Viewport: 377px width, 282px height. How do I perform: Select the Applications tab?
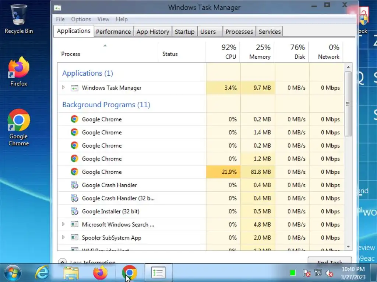74,31
